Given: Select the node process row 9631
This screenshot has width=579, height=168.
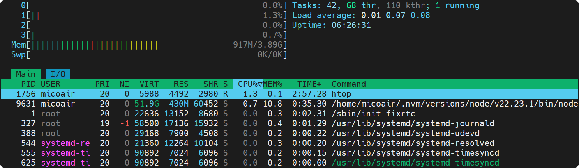Looking at the screenshot, I should 289,104.
